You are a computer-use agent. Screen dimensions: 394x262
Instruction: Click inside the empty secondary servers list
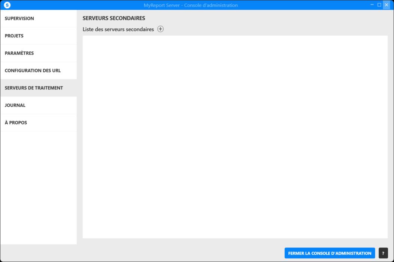point(235,137)
